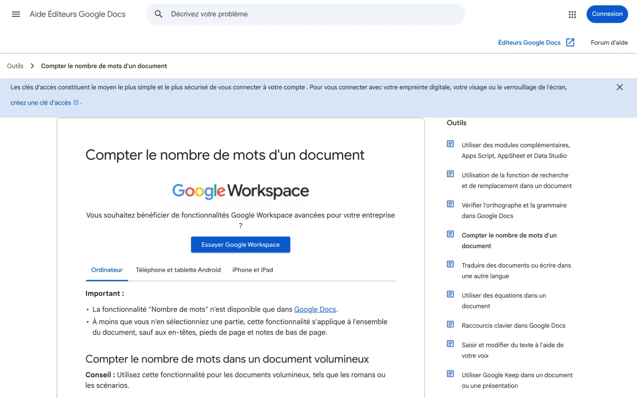Click the article icon for Saisir et modifier du texte
Screen dimensions: 637x398
point(450,344)
